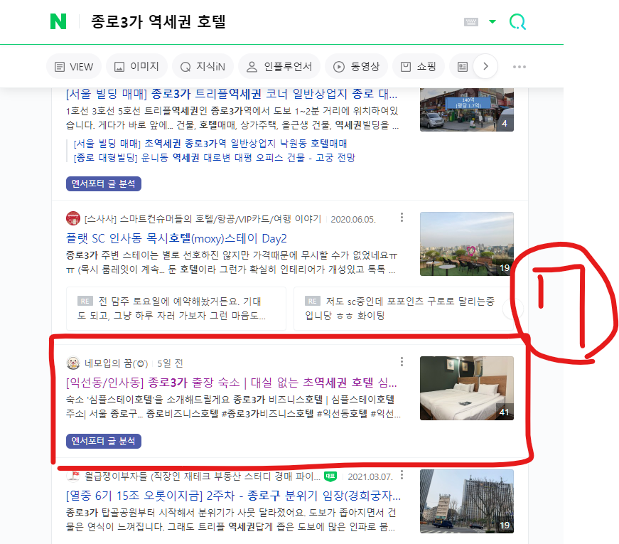Open the 월급쟁이부자들 cafe name link
Image resolution: width=619 pixels, height=544 pixels.
pyautogui.click(x=202, y=476)
